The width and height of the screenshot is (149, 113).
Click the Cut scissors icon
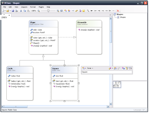pyautogui.click(x=21, y=11)
